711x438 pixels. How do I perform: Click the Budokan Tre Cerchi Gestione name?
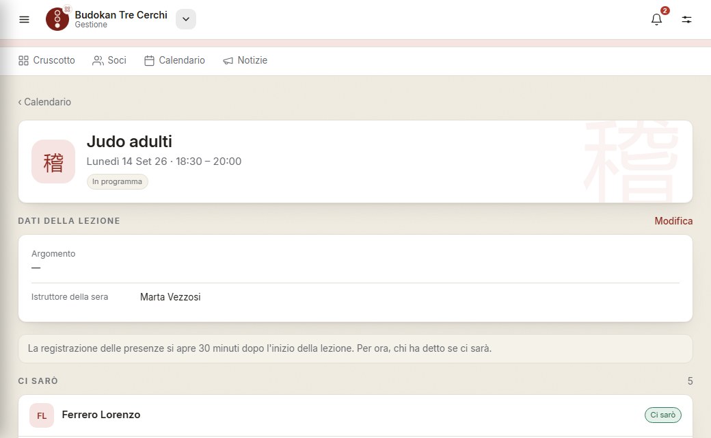coord(120,19)
